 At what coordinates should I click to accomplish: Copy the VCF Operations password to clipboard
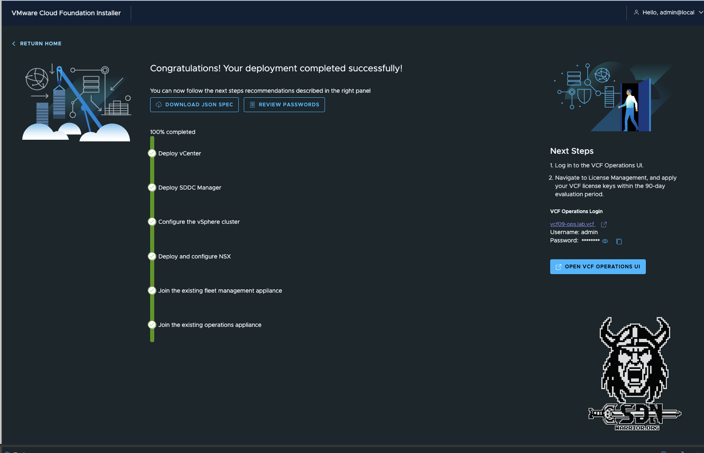pos(619,242)
